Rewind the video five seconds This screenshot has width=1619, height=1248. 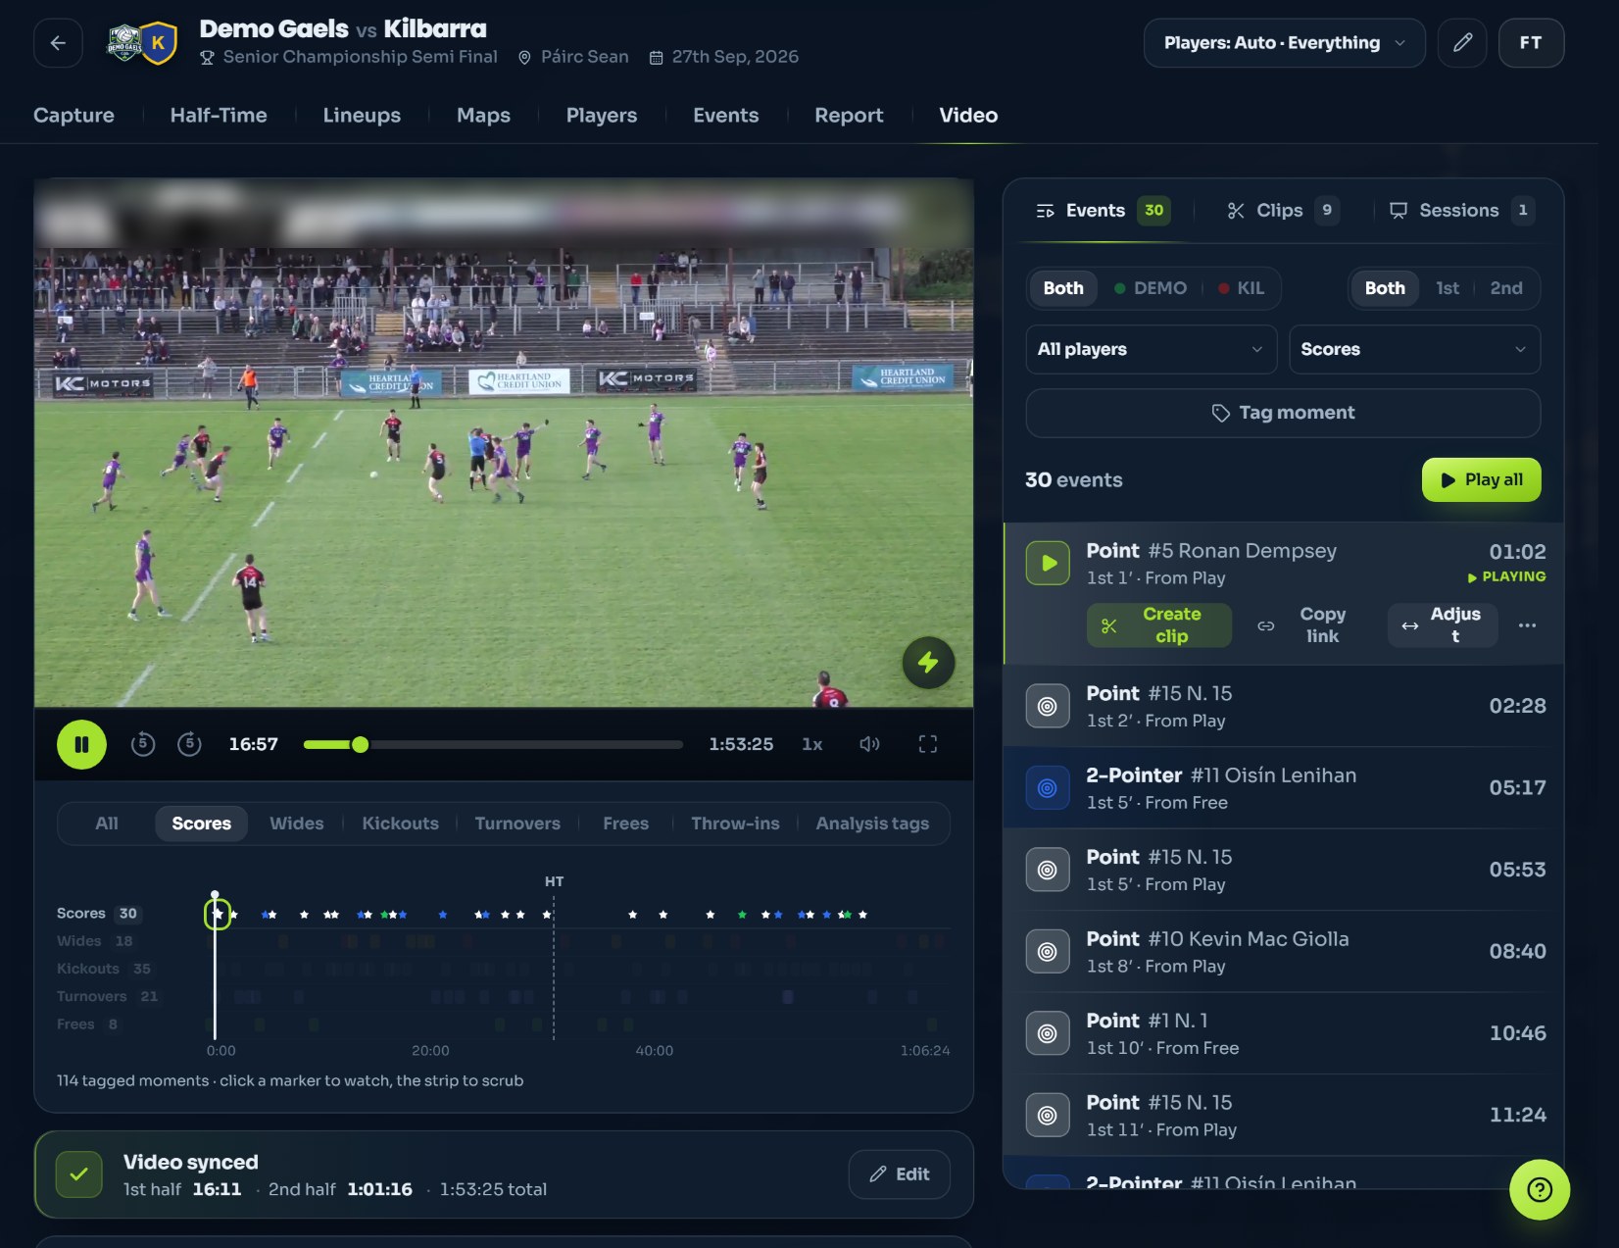pyautogui.click(x=143, y=744)
